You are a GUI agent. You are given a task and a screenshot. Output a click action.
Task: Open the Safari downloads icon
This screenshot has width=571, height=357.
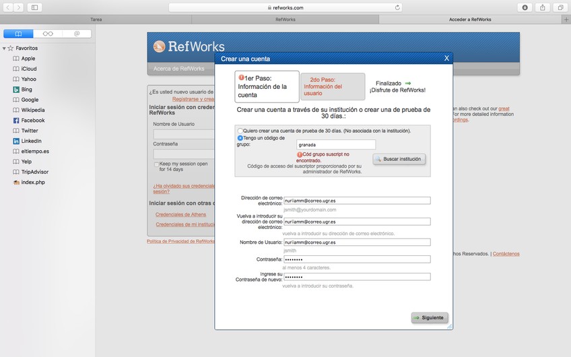click(525, 7)
